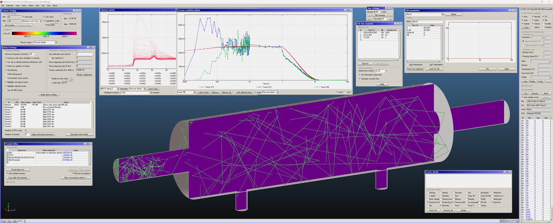Click Apply above settings button
The height and width of the screenshot is (223, 553).
tap(49, 95)
